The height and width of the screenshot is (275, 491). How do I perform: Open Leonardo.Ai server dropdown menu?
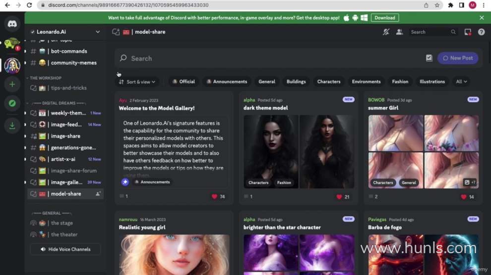pos(98,32)
